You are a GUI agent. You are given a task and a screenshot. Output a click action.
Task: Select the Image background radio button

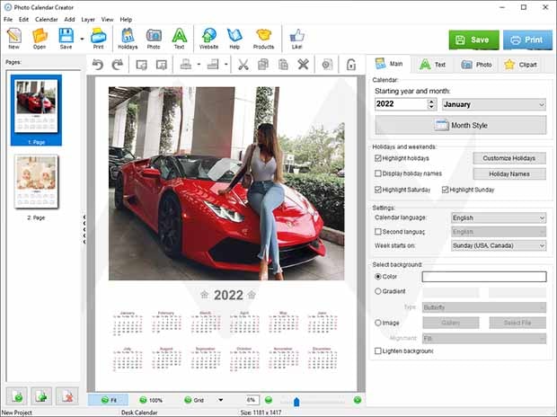(x=378, y=323)
